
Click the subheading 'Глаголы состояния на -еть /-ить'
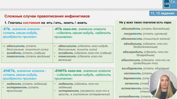(46, 23)
